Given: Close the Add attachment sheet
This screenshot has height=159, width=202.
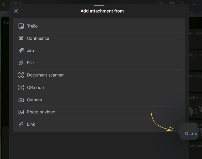Looking at the screenshot, I should coord(16,11).
